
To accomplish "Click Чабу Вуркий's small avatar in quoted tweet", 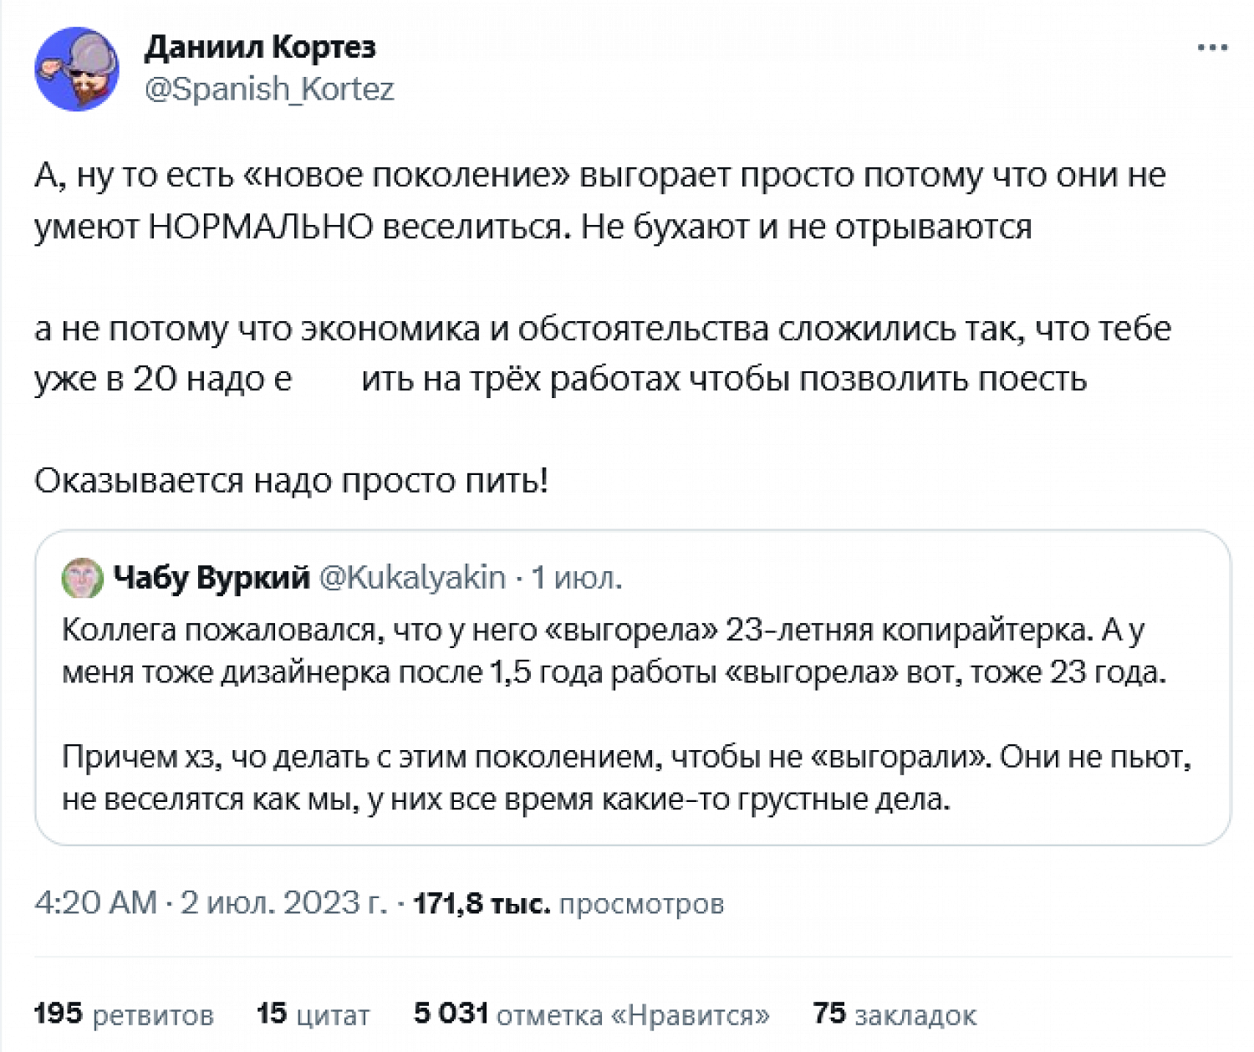I will pyautogui.click(x=82, y=578).
